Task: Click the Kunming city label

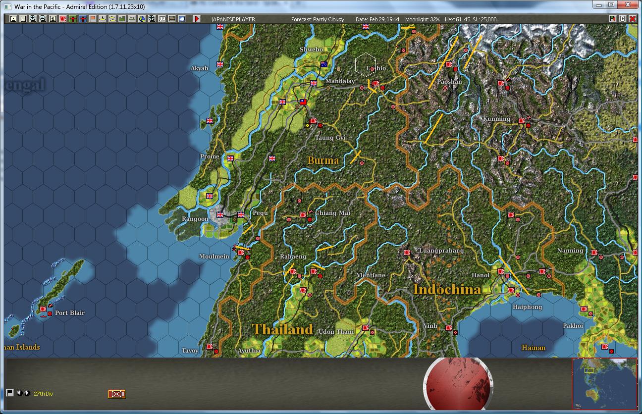Action: pyautogui.click(x=496, y=119)
